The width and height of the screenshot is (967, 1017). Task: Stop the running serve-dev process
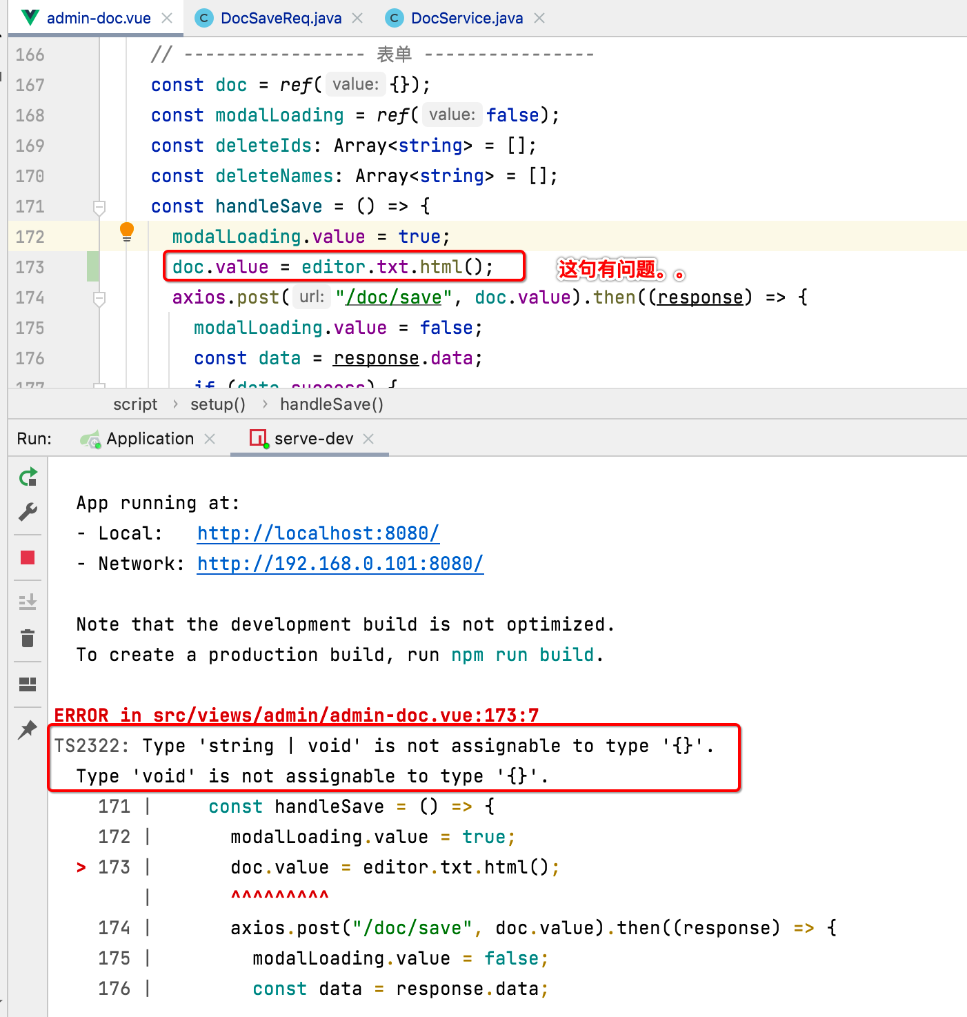pyautogui.click(x=28, y=557)
